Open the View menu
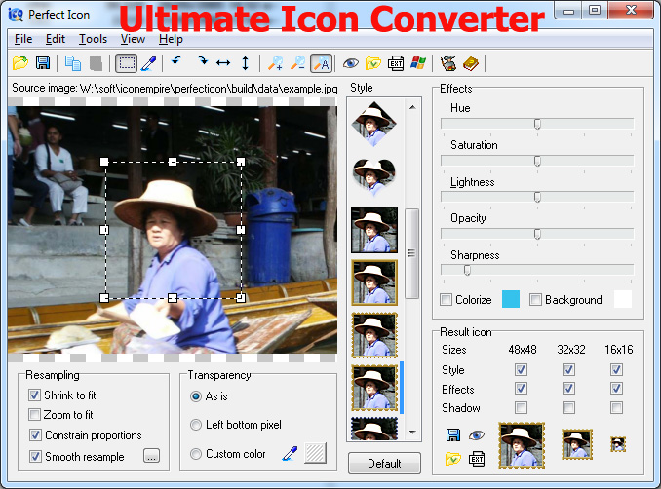This screenshot has width=661, height=489. pos(133,39)
